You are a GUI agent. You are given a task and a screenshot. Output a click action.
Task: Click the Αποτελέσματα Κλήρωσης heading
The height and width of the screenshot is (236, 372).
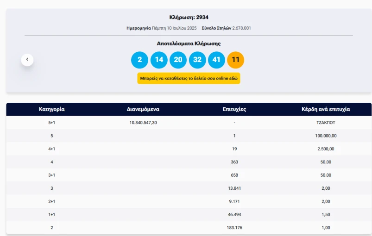pyautogui.click(x=189, y=43)
